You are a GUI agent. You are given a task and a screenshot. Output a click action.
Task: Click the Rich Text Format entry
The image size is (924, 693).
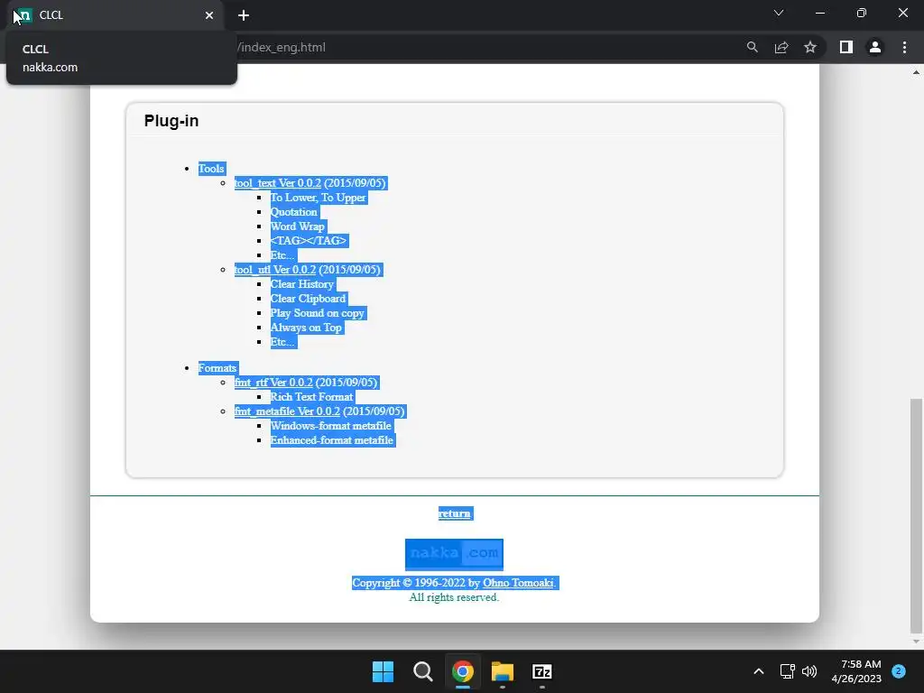tap(311, 397)
